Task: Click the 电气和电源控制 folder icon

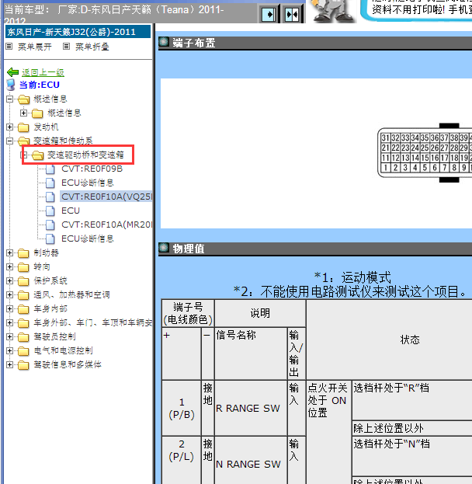Action: point(23,351)
